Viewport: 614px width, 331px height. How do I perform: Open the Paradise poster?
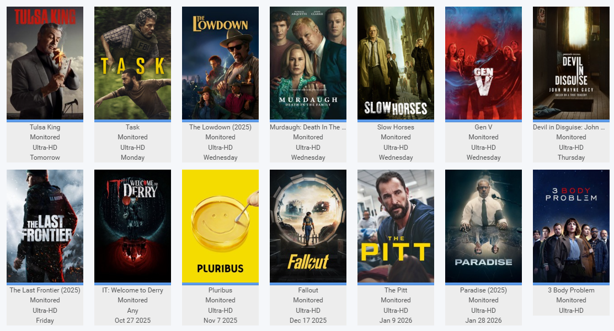484,226
